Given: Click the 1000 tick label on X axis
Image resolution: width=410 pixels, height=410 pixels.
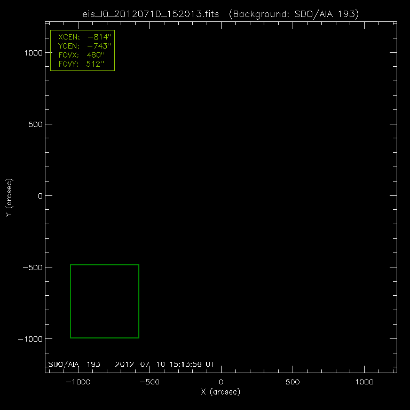Looking at the screenshot, I should click(364, 382).
